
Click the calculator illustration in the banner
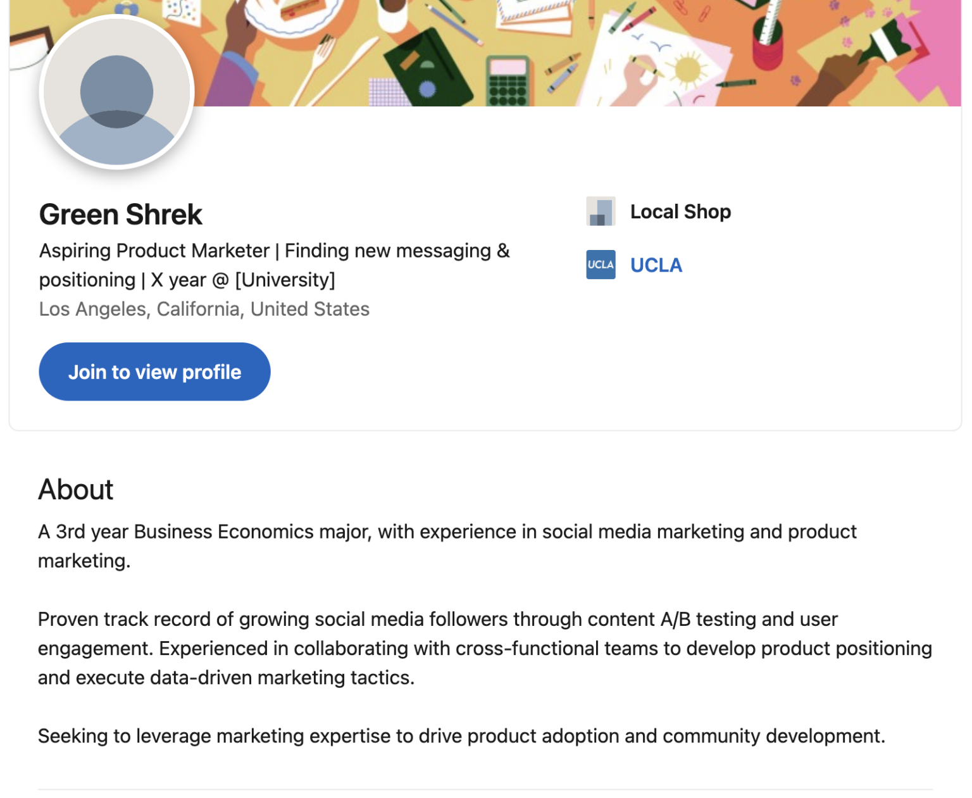(505, 79)
